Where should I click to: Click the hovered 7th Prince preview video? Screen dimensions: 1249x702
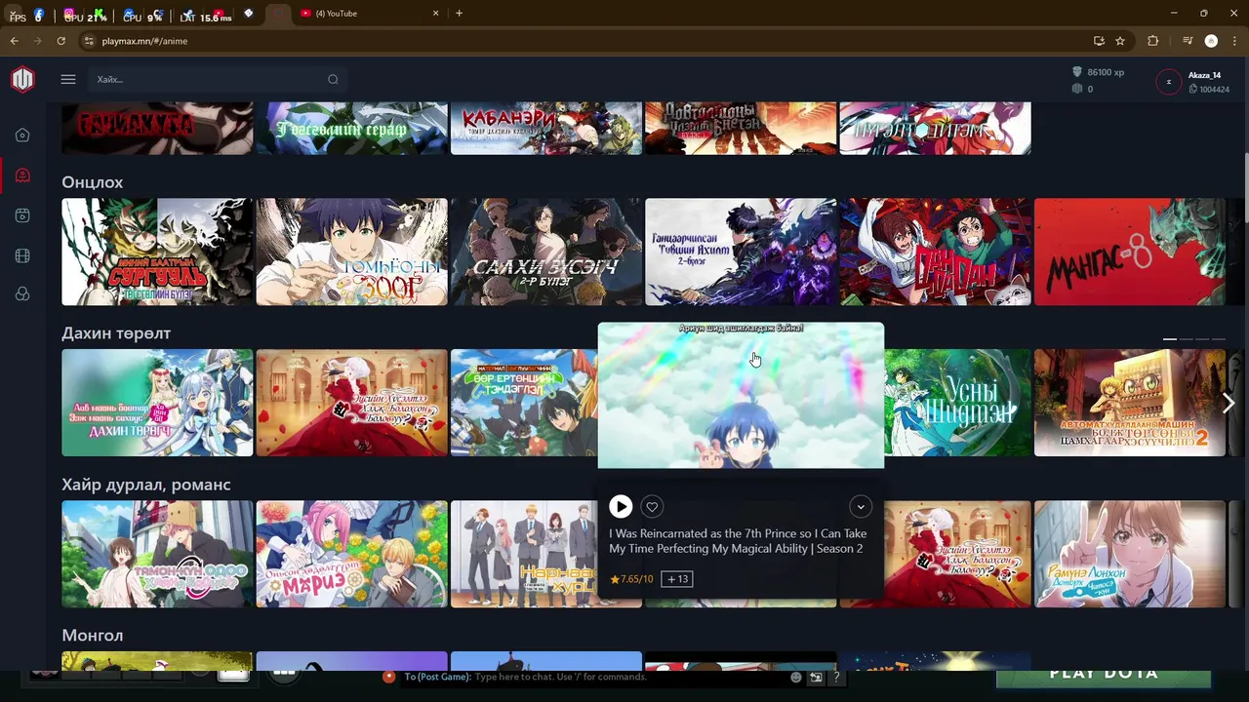741,395
